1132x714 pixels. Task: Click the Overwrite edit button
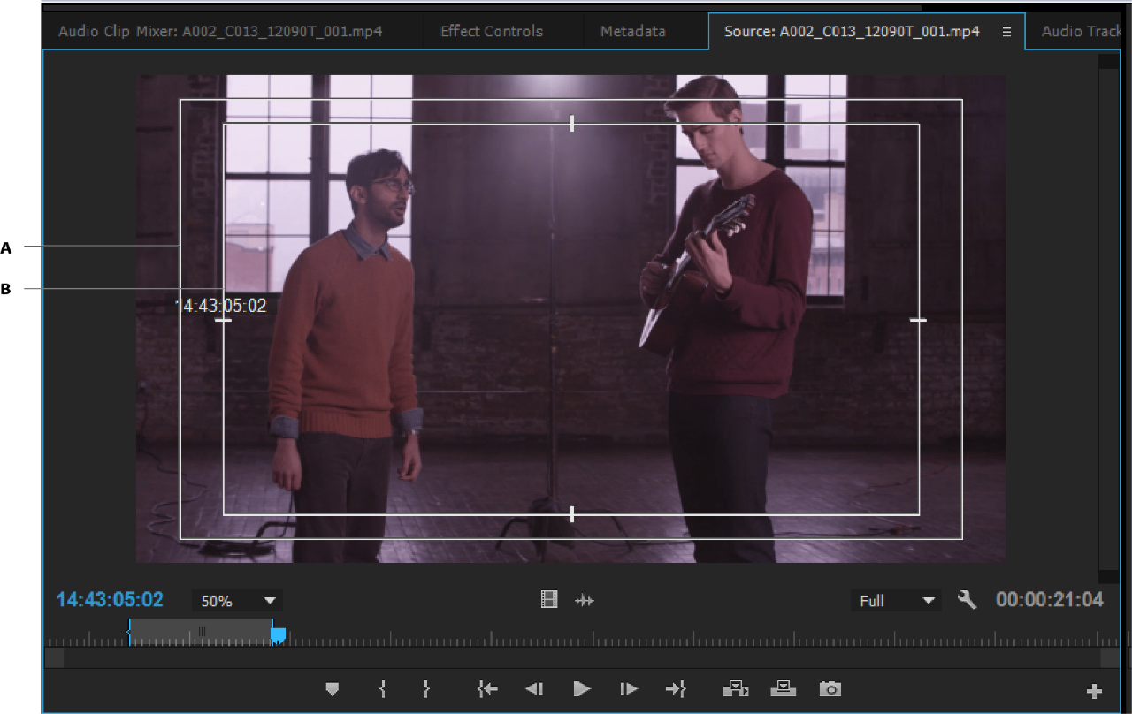click(783, 689)
